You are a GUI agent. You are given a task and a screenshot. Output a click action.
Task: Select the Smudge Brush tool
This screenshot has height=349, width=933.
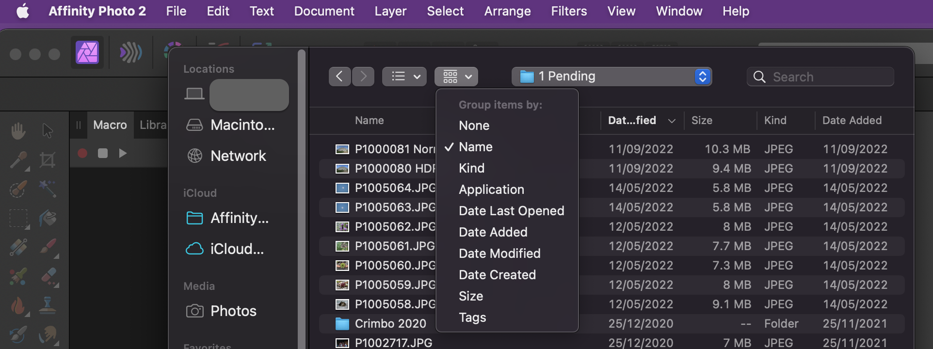pyautogui.click(x=48, y=334)
